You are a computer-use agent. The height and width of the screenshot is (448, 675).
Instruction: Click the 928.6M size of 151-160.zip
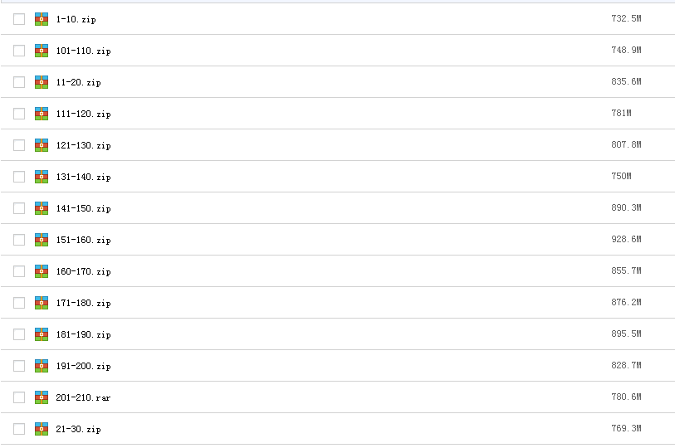point(626,239)
